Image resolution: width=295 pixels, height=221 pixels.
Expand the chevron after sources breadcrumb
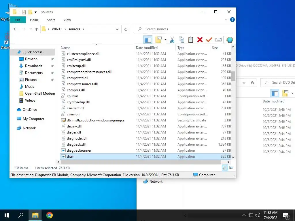(x=83, y=29)
